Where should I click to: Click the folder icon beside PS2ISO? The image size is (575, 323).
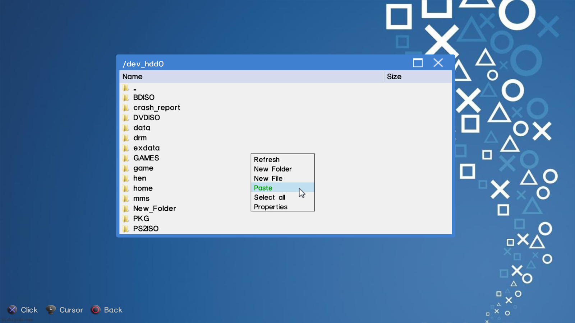click(x=126, y=228)
